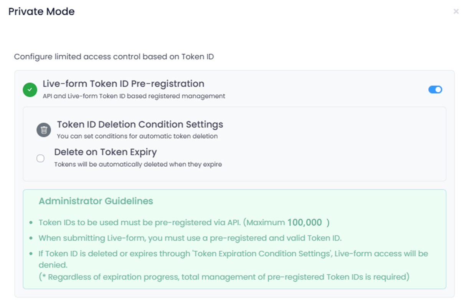Click the 100,000 maximum value
The image size is (462, 300).
click(305, 223)
